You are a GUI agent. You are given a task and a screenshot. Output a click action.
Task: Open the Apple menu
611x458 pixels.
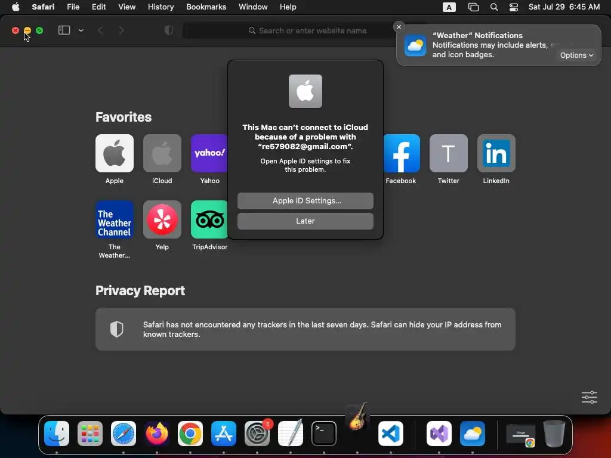coord(16,7)
